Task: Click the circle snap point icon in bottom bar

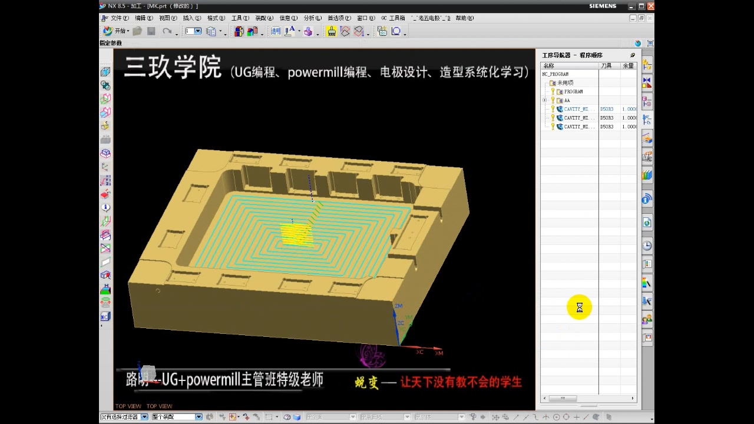Action: coord(556,417)
